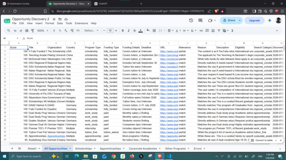The image size is (286, 160).
Task: Create a filter with funnel icon
Action: (x=219, y=31)
